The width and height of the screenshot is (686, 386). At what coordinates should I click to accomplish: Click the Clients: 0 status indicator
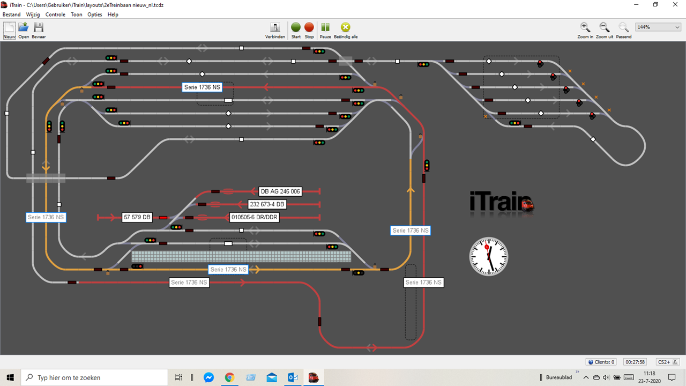600,362
